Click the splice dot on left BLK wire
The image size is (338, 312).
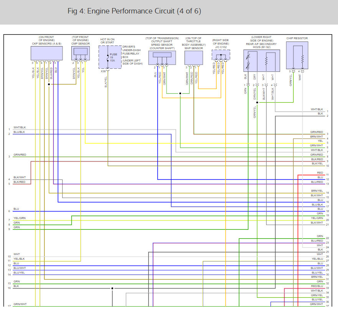click(x=112, y=288)
